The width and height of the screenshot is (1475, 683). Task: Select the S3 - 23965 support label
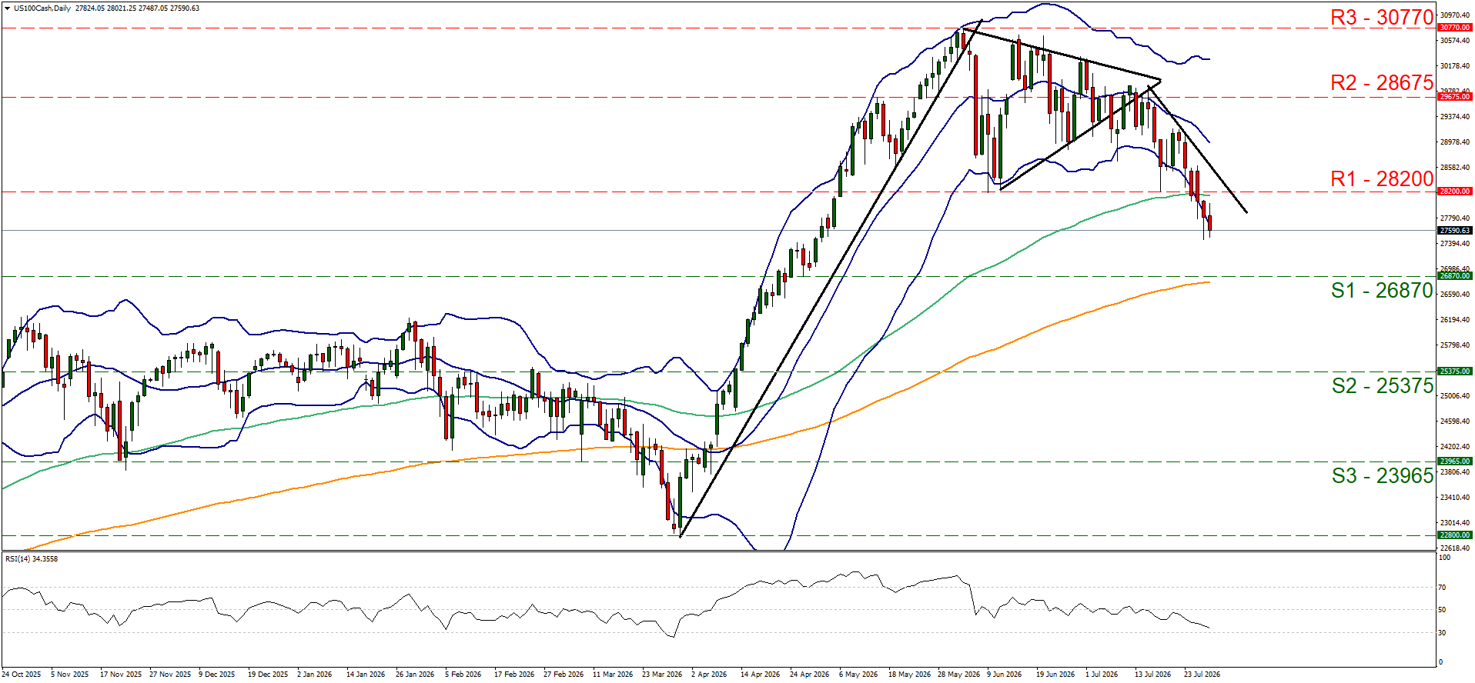tap(1383, 476)
